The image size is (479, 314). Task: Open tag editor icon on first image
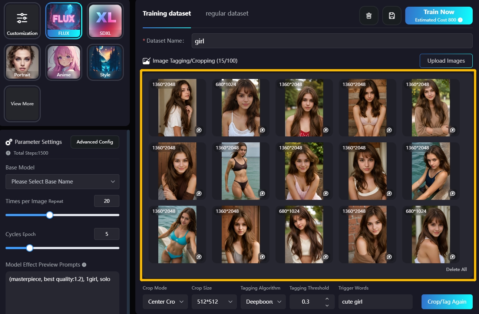[199, 130]
